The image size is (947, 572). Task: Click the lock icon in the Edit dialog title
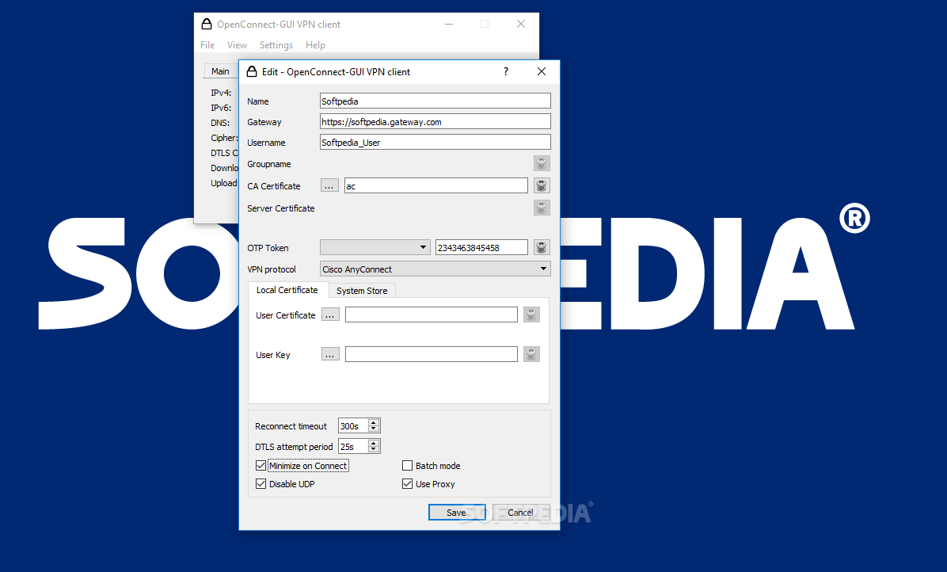click(x=252, y=71)
